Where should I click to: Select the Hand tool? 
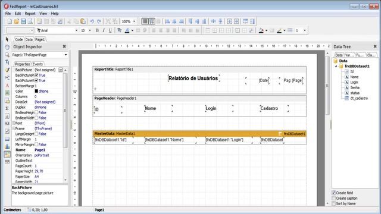pos(7,47)
